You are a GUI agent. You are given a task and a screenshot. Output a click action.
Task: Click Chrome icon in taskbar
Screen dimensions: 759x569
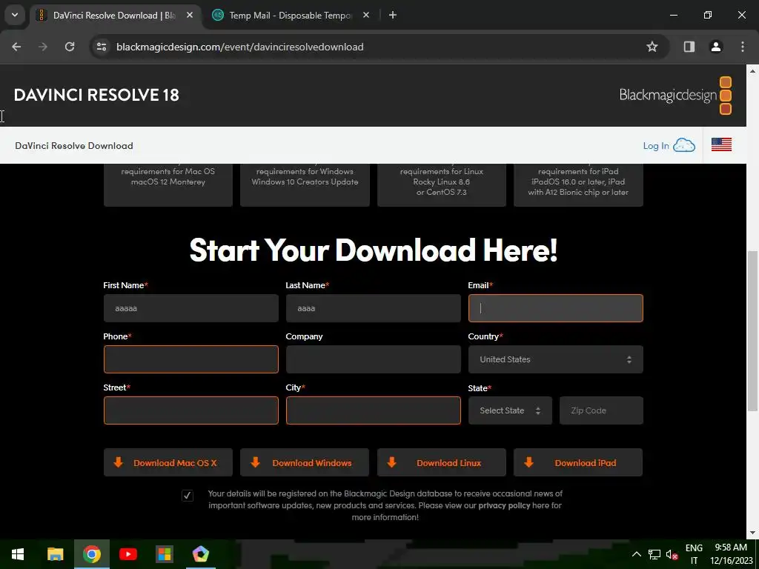pyautogui.click(x=91, y=554)
